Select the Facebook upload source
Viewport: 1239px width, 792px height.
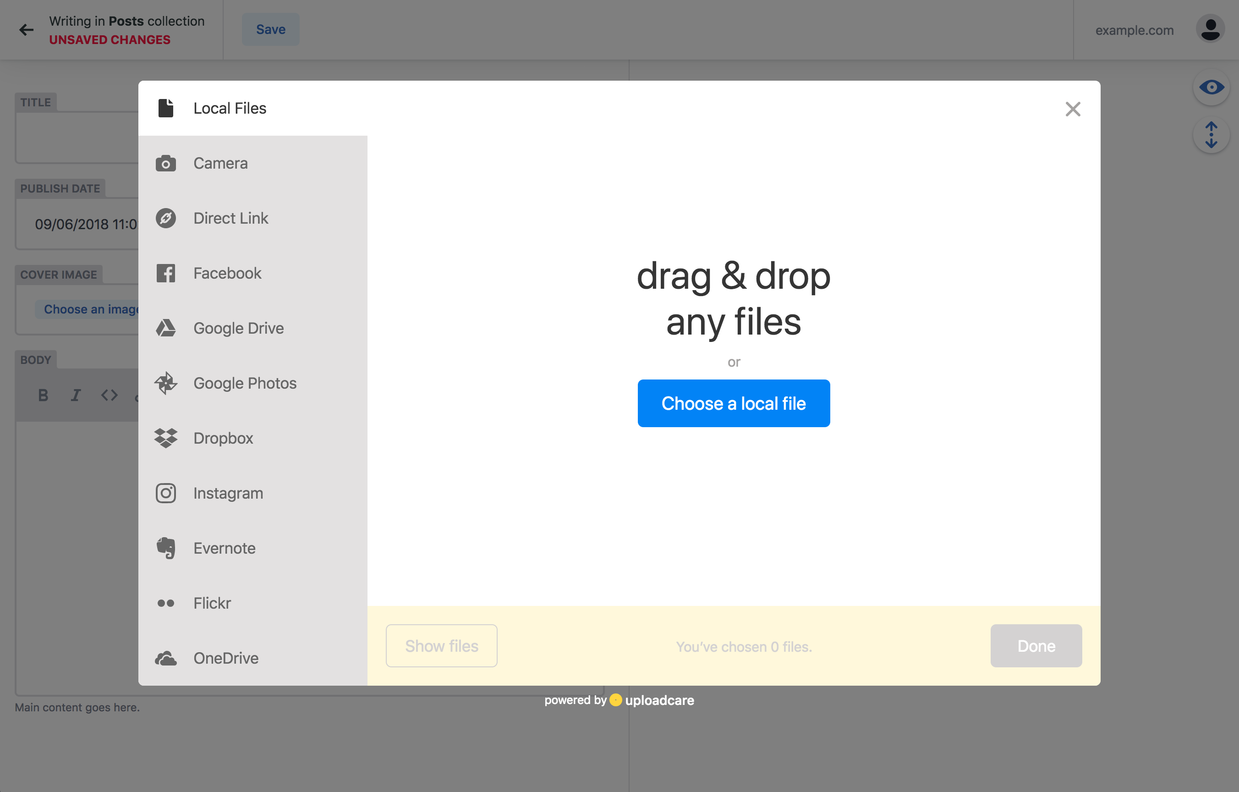coord(227,273)
